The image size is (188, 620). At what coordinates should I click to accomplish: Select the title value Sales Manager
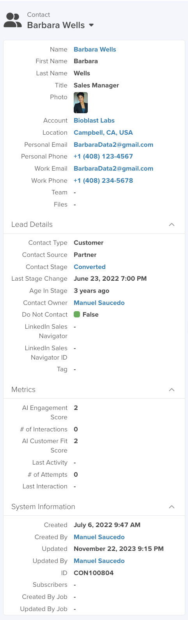96,86
